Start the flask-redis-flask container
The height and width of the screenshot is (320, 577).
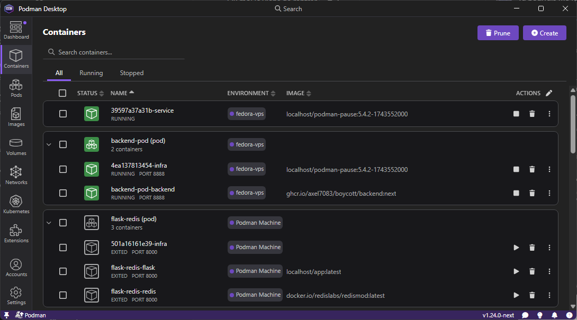516,271
